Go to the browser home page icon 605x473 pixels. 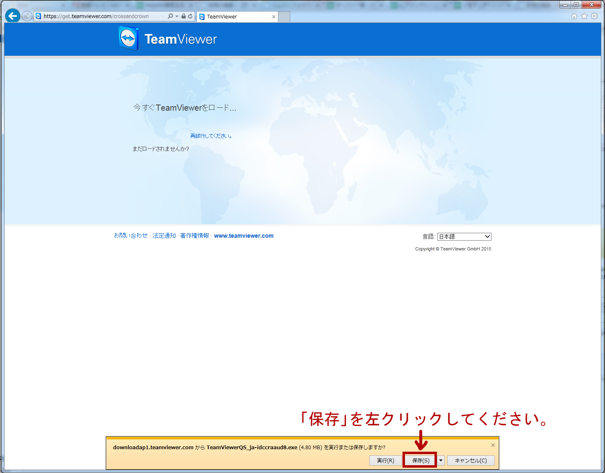coord(574,16)
